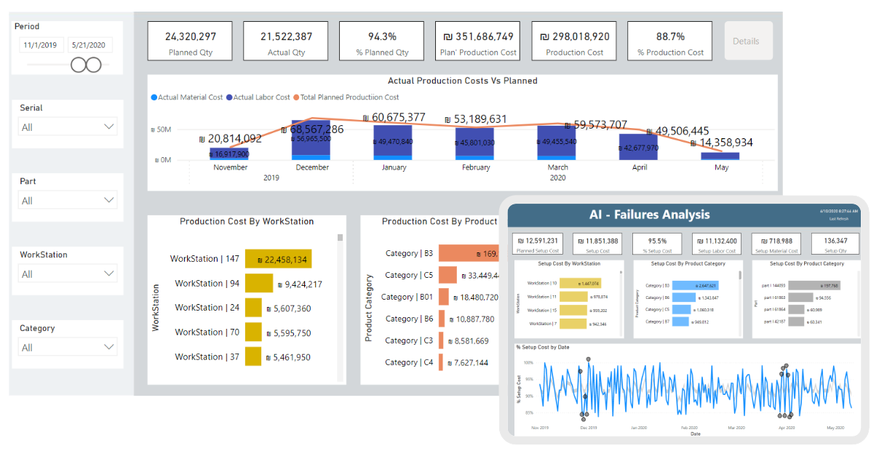Click topmost anomaly marker near Dec 2019
Screen dimensions: 879x451
click(588, 359)
